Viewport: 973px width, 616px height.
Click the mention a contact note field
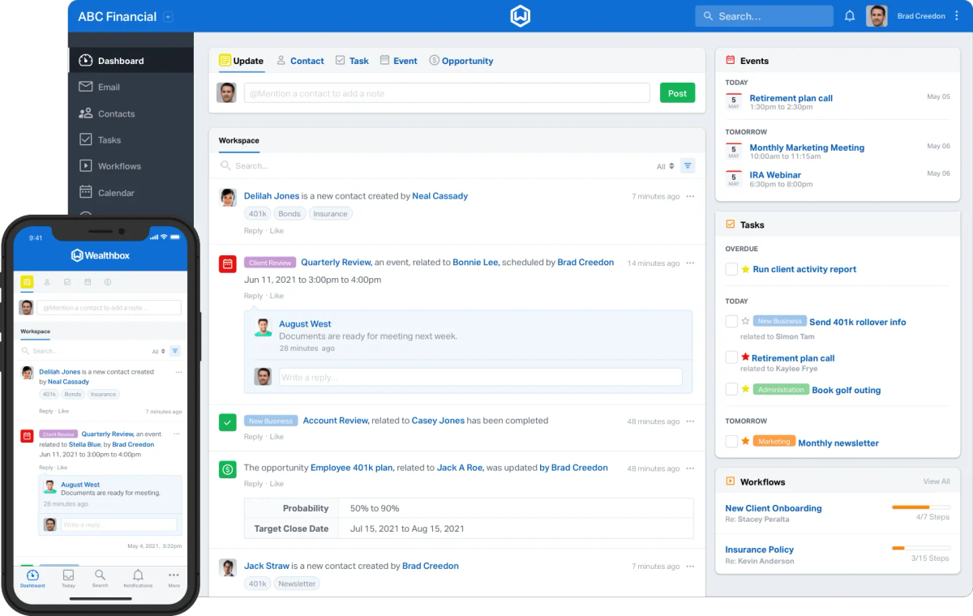click(x=447, y=93)
